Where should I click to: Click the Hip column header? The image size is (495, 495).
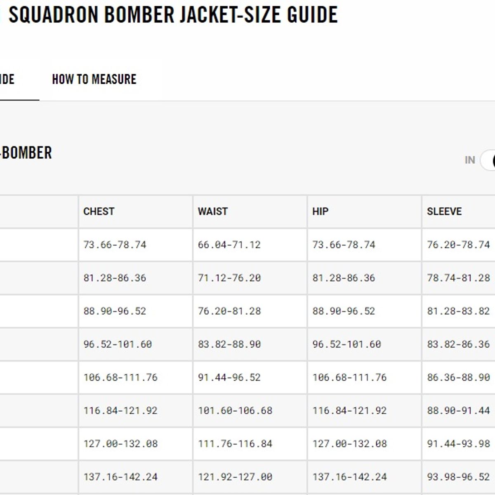(321, 212)
